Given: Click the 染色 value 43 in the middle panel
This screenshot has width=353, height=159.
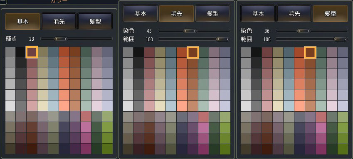Looking at the screenshot, I should coord(149,31).
